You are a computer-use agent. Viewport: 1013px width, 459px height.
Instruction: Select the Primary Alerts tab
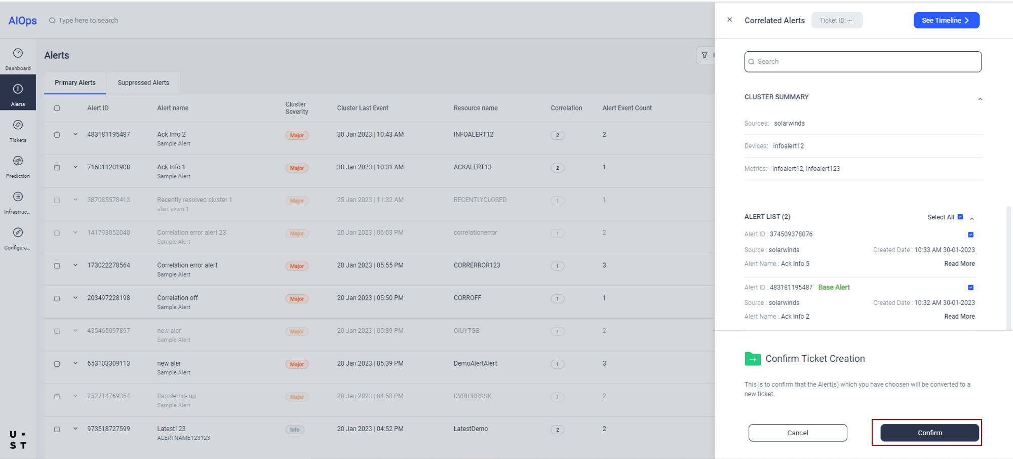(x=75, y=83)
